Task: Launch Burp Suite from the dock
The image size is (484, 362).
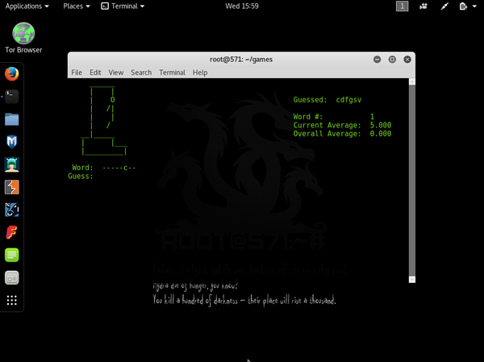Action: [11, 187]
